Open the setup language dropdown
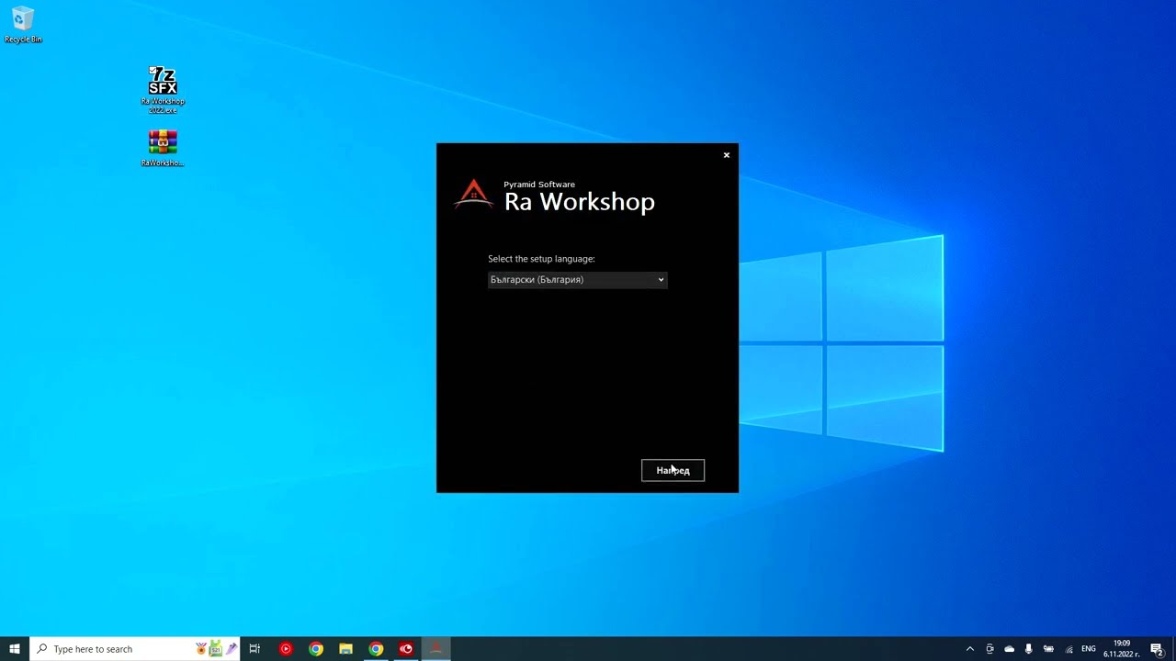This screenshot has height=661, width=1176. coord(577,279)
